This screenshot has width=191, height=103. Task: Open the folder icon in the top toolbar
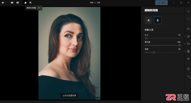(x=12, y=3)
